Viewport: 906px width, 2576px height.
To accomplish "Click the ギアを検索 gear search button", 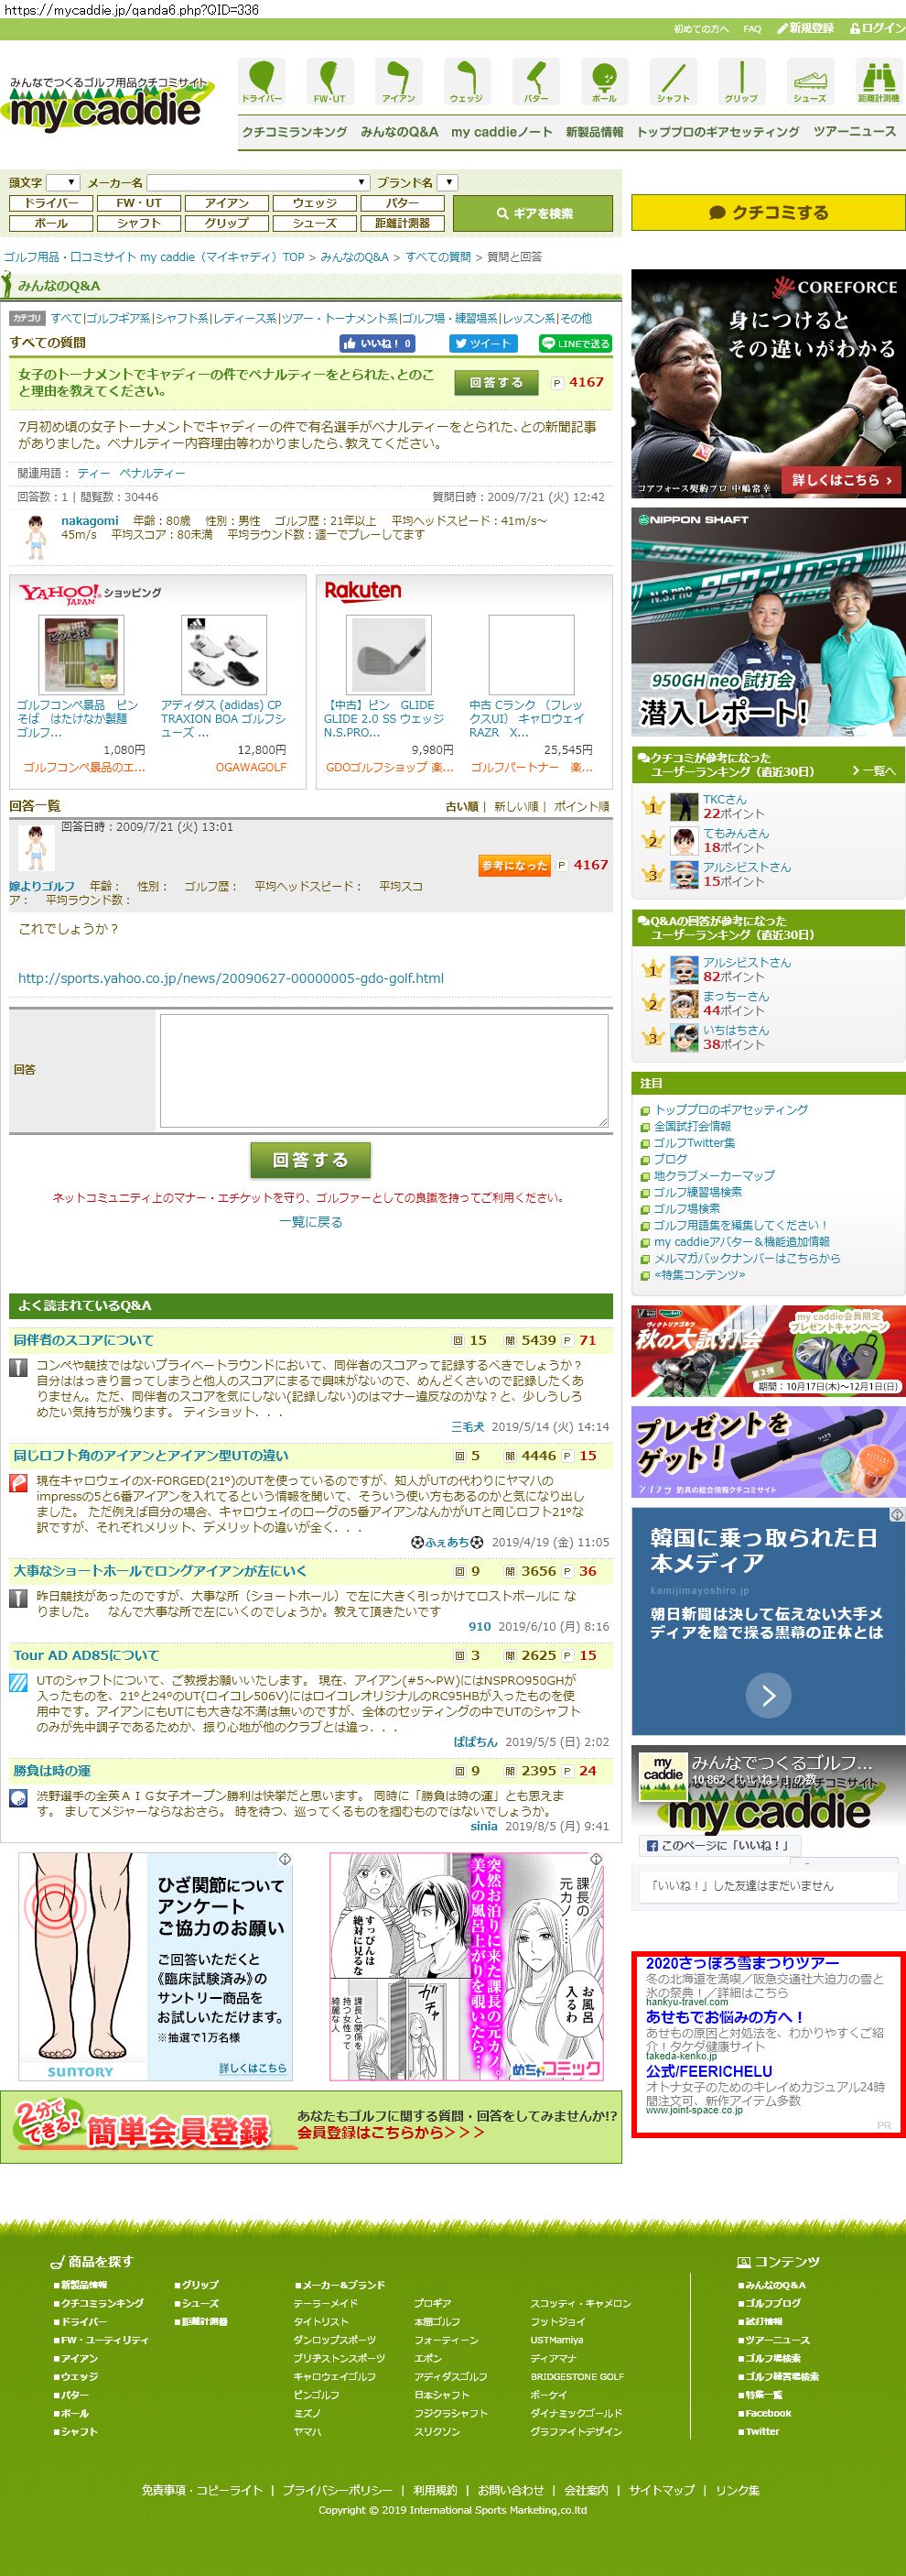I will [534, 213].
